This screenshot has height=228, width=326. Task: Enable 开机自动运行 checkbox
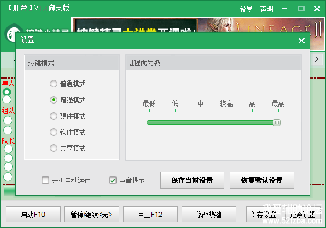coord(46,180)
